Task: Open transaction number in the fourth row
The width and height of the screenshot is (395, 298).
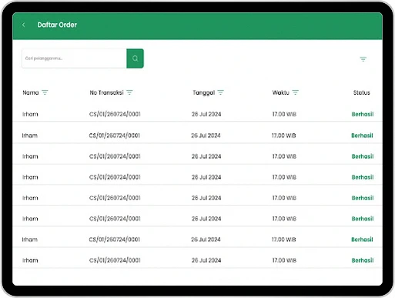Action: [115, 177]
